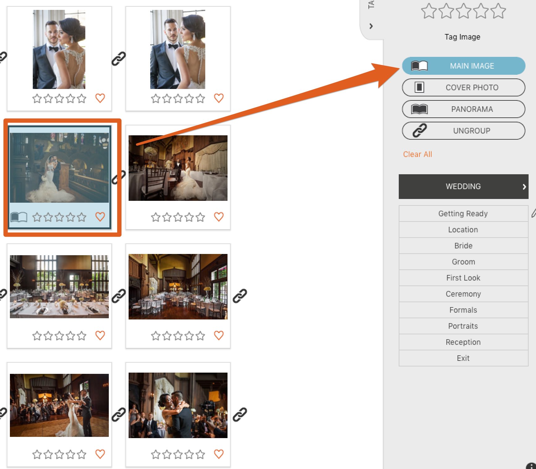
Task: Tag the selection as COVER PHOTO
Action: (464, 87)
